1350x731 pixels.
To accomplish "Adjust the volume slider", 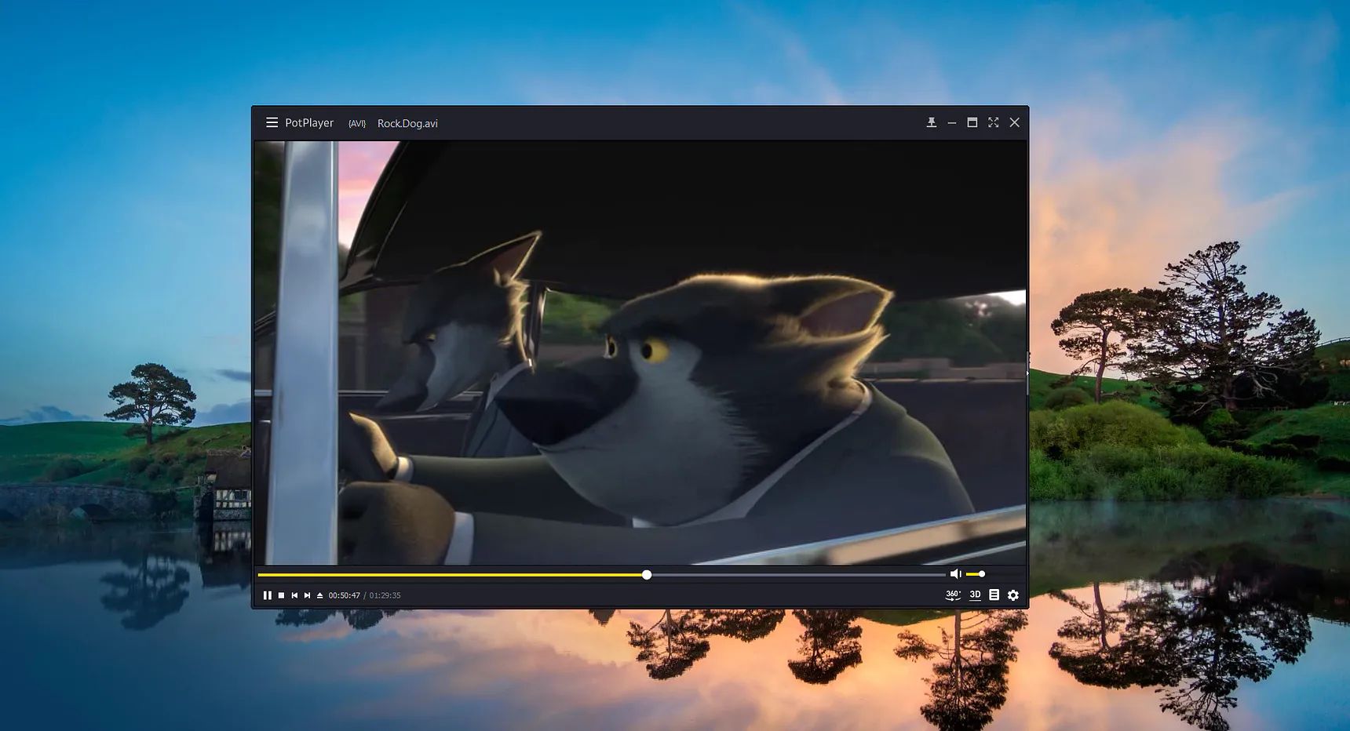I will pyautogui.click(x=975, y=574).
